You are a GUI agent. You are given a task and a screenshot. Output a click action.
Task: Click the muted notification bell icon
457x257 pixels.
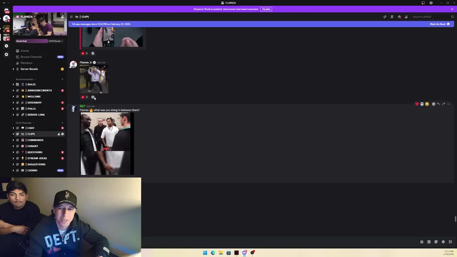(392, 17)
